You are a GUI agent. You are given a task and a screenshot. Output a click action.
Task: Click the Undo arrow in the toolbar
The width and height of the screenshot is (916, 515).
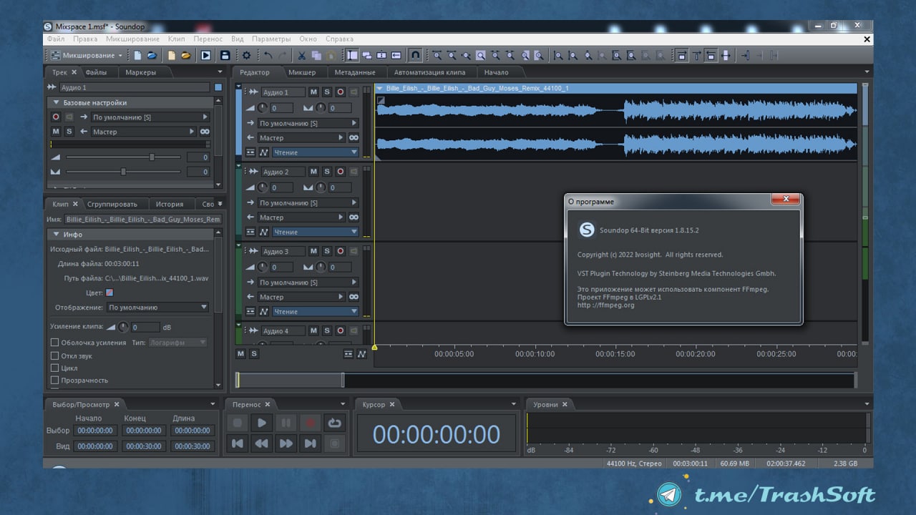(x=268, y=55)
